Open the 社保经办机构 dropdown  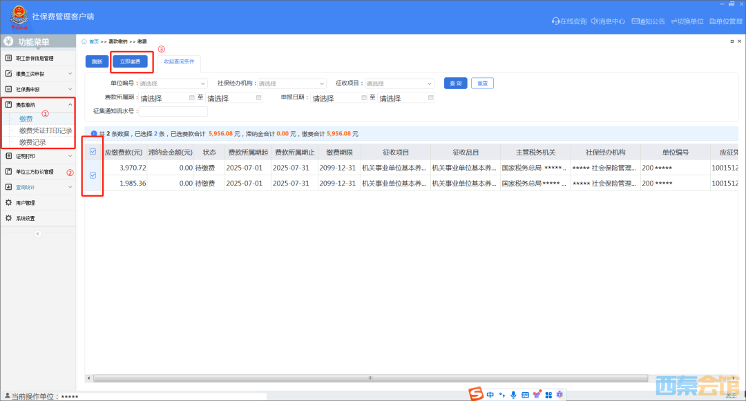point(291,84)
